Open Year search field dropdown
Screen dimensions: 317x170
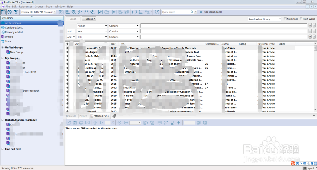(92, 32)
